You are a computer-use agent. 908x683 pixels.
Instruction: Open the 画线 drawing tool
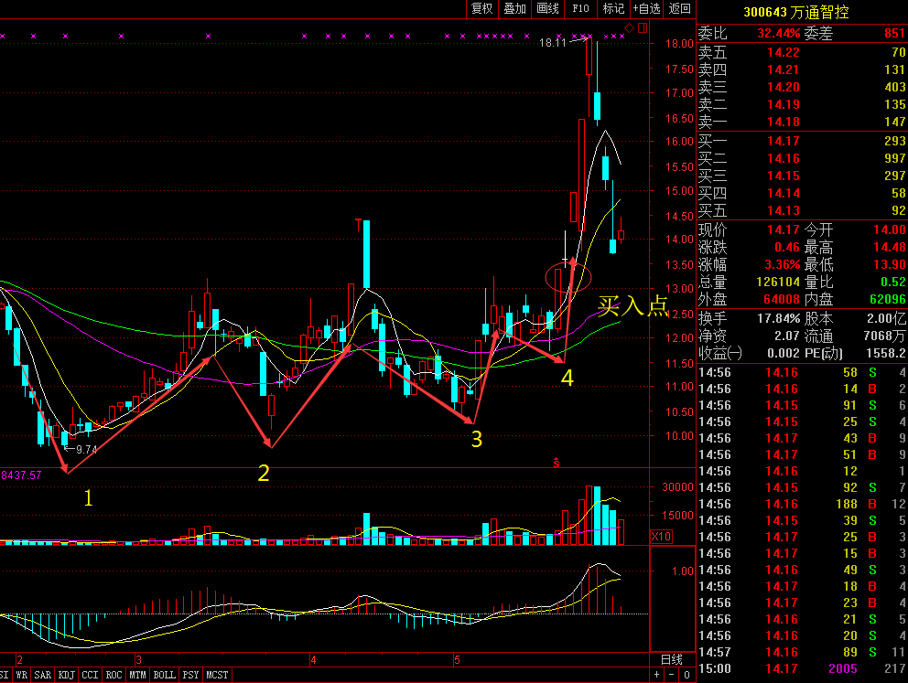[547, 9]
